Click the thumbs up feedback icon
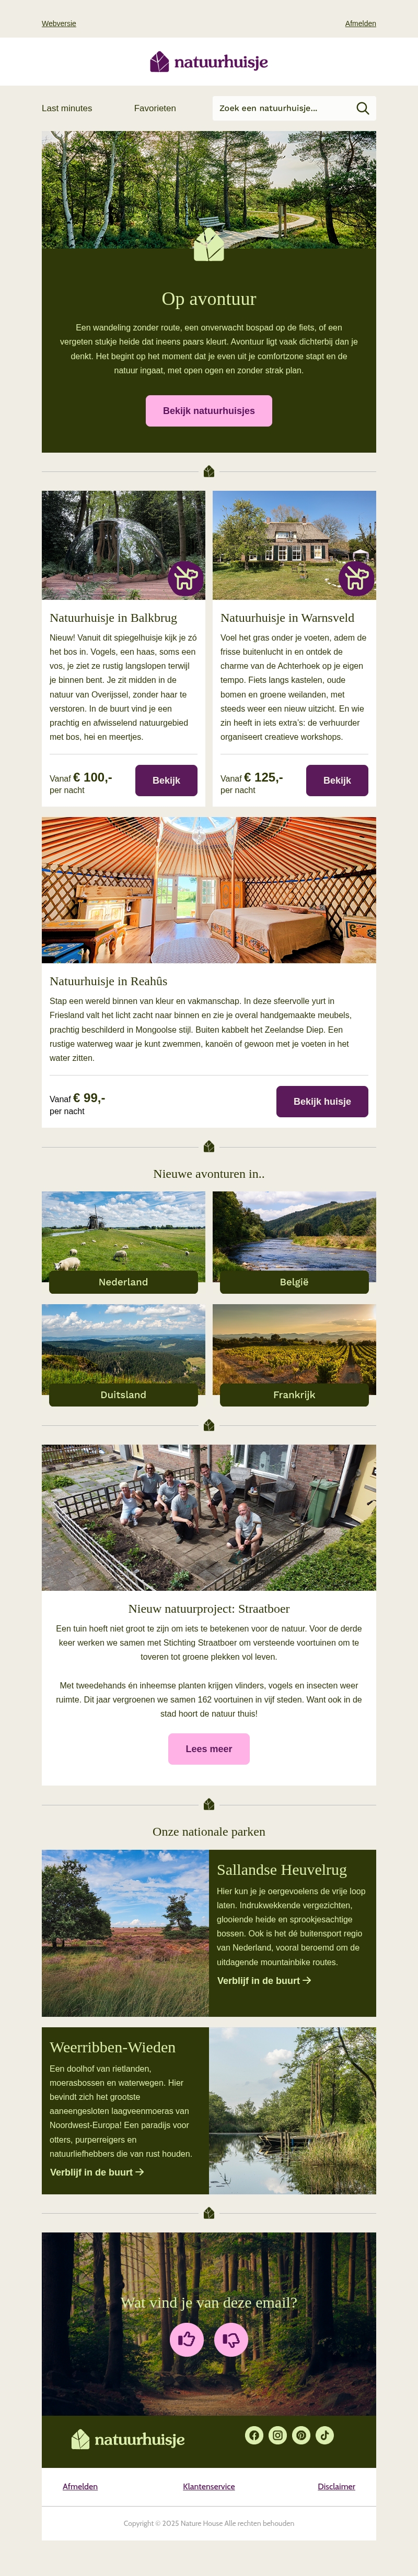418x2576 pixels. click(186, 2339)
